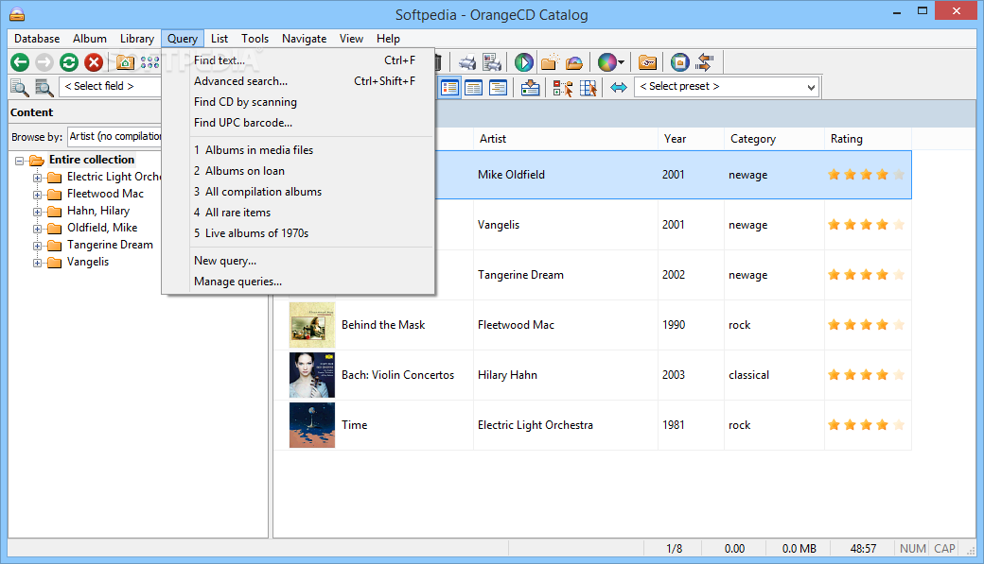Click the Print icon
984x564 pixels.
[466, 62]
